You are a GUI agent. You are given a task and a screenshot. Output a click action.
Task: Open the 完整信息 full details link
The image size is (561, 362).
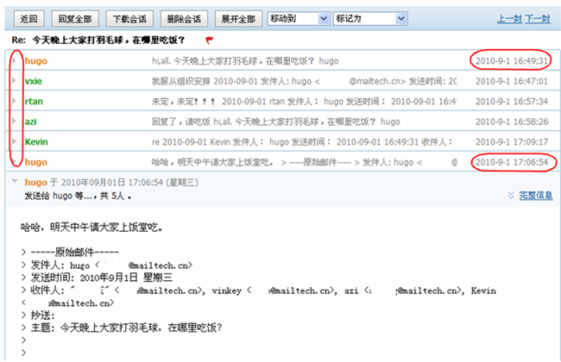tap(535, 196)
